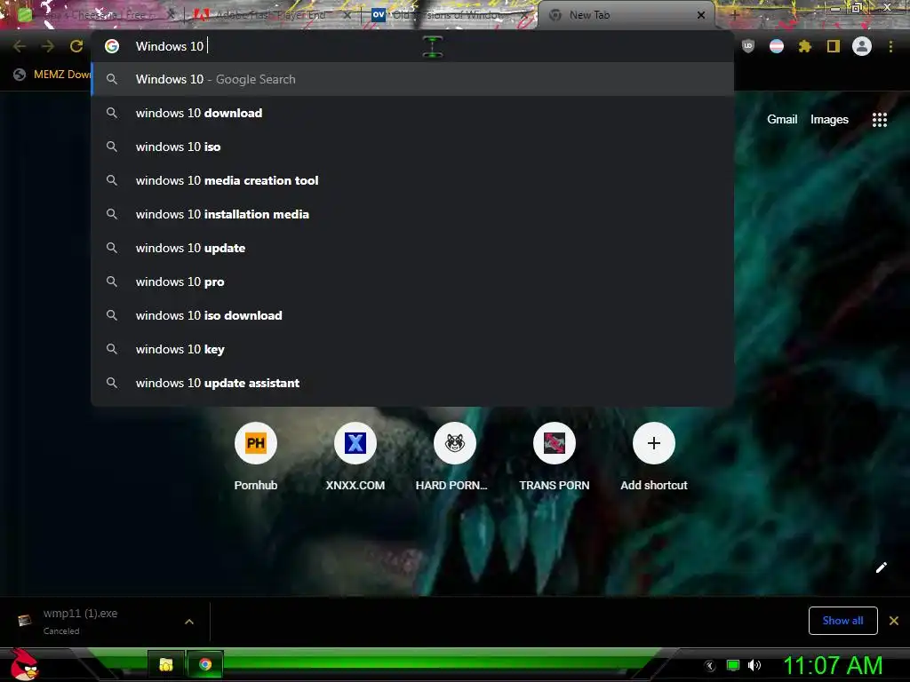Choose the "windows 10 iso download" suggestion
Image resolution: width=910 pixels, height=682 pixels.
coord(412,315)
